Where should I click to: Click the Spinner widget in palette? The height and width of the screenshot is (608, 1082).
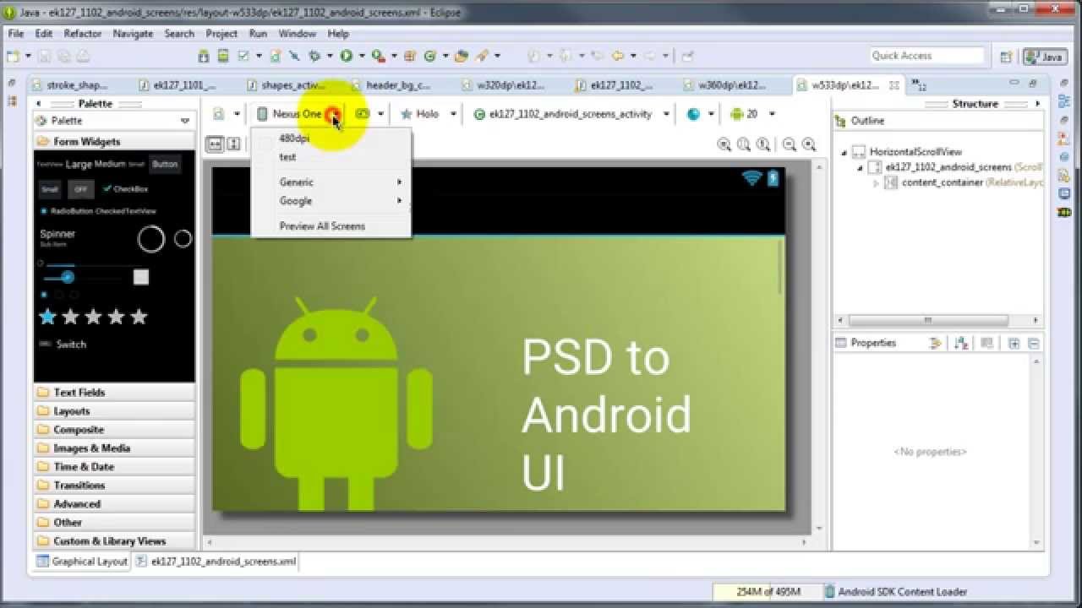point(57,237)
